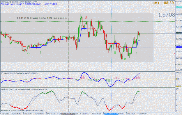Click the '0.00' level on the MACD scale
Viewport: 182px width, 115px height.
point(177,79)
